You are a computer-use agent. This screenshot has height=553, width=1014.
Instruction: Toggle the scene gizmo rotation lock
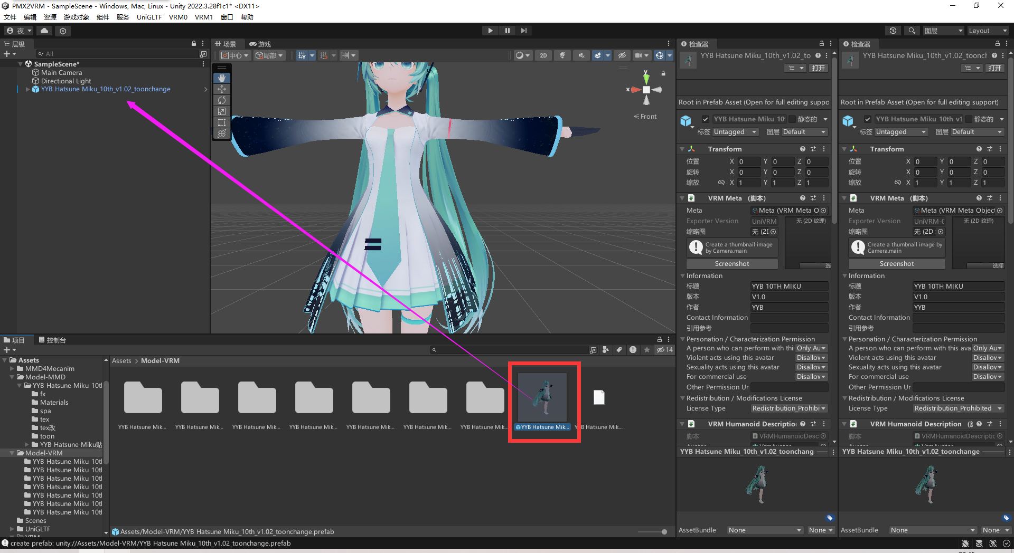click(x=663, y=73)
